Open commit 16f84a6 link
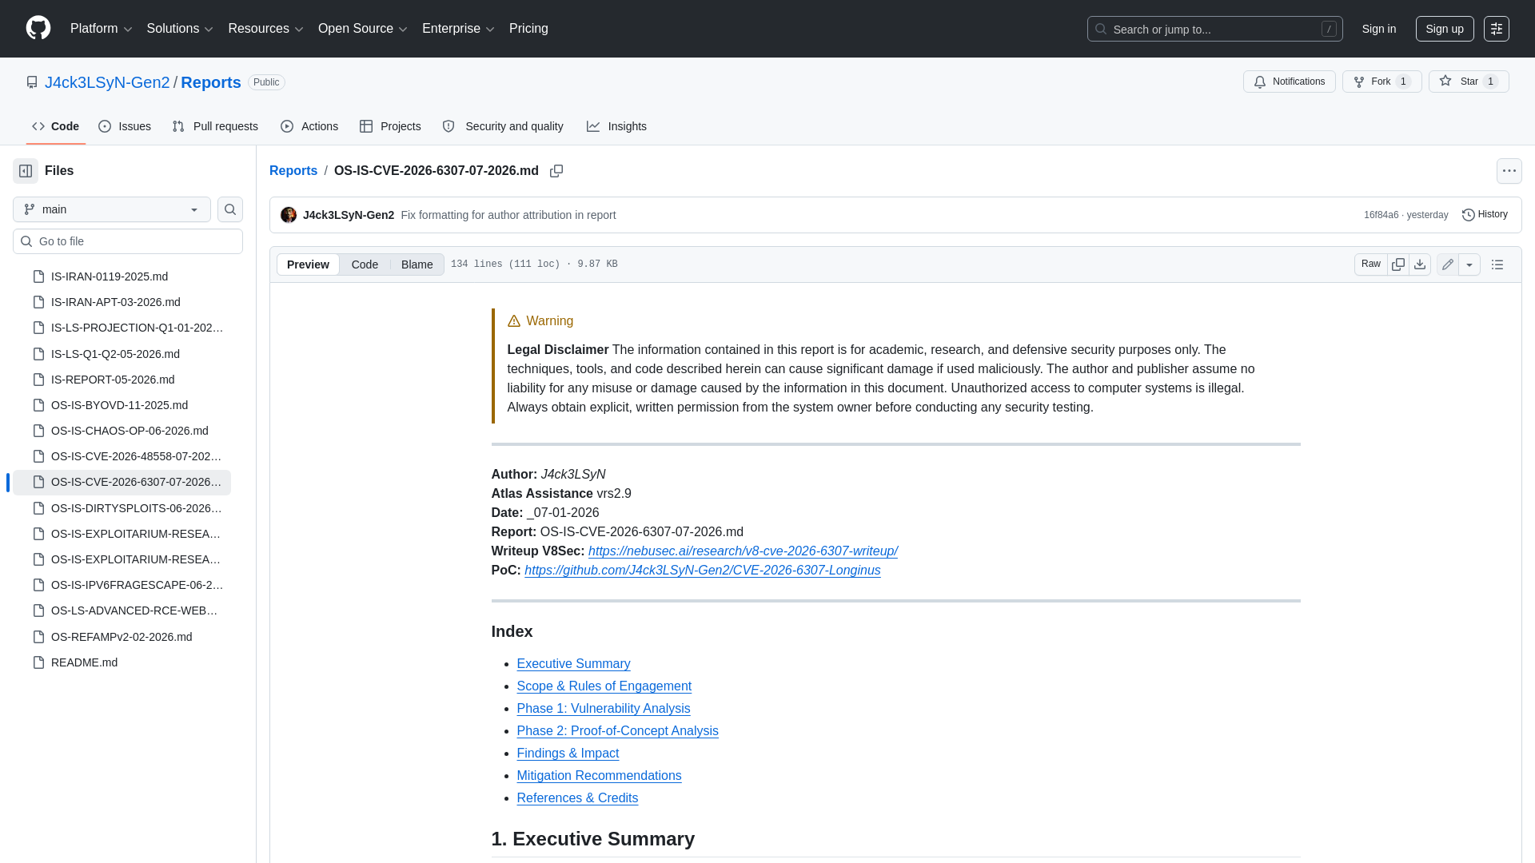Viewport: 1535px width, 863px height. pos(1381,215)
